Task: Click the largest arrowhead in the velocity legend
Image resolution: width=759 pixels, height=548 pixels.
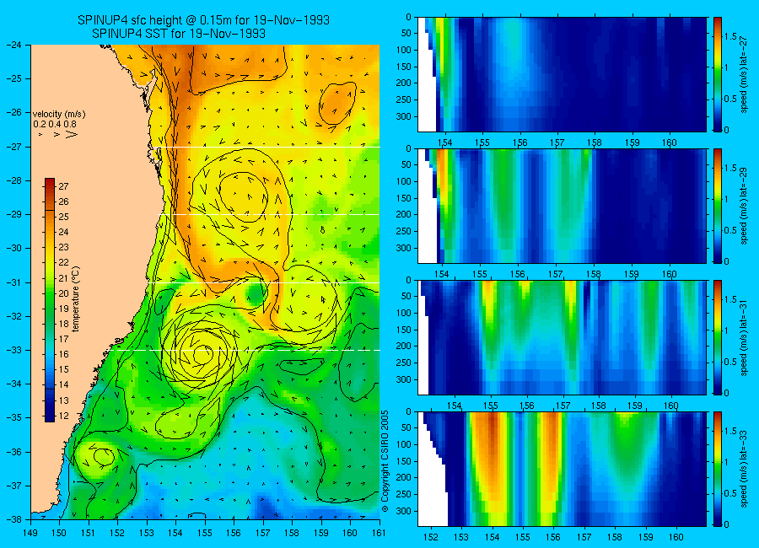Action: point(71,134)
